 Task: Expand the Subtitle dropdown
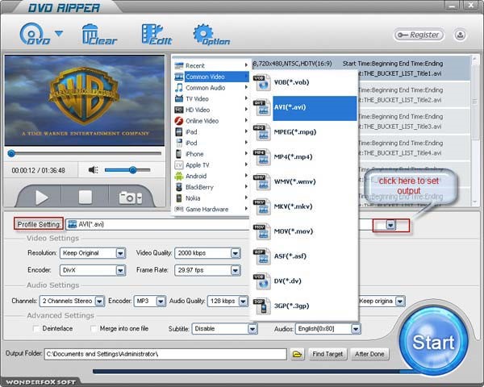click(x=251, y=329)
